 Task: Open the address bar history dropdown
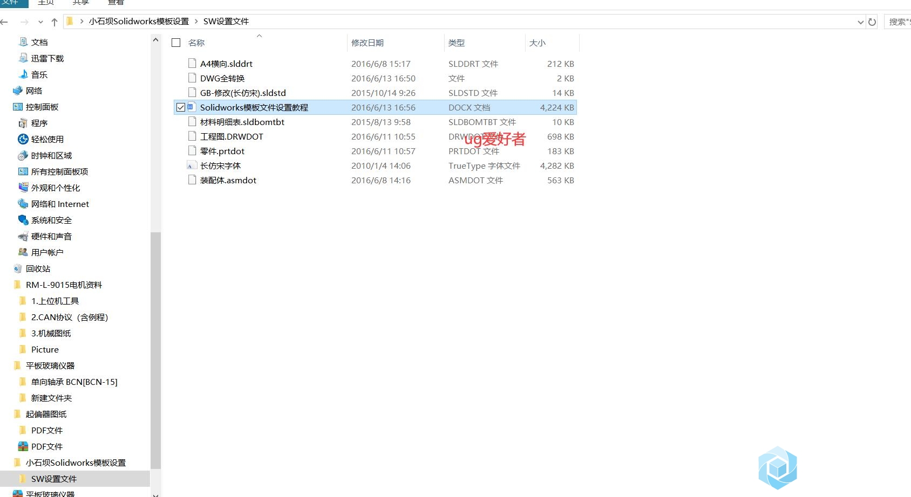point(860,22)
